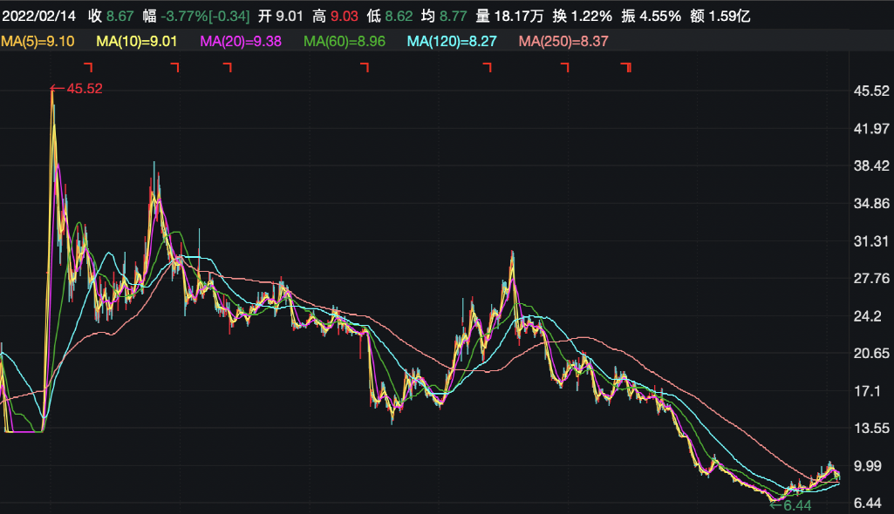Click the green MA(60)=8.96 indicator label

click(x=345, y=41)
